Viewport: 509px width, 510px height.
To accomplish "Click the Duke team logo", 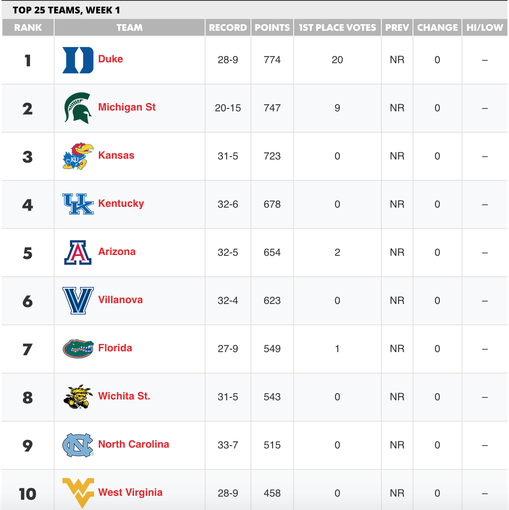I will 78,60.
